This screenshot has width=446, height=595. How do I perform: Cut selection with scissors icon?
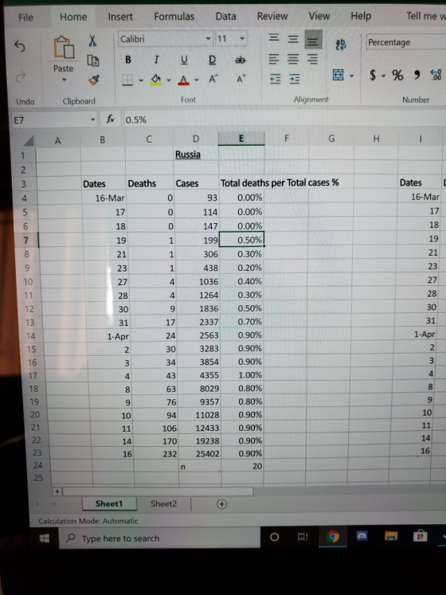pos(92,41)
